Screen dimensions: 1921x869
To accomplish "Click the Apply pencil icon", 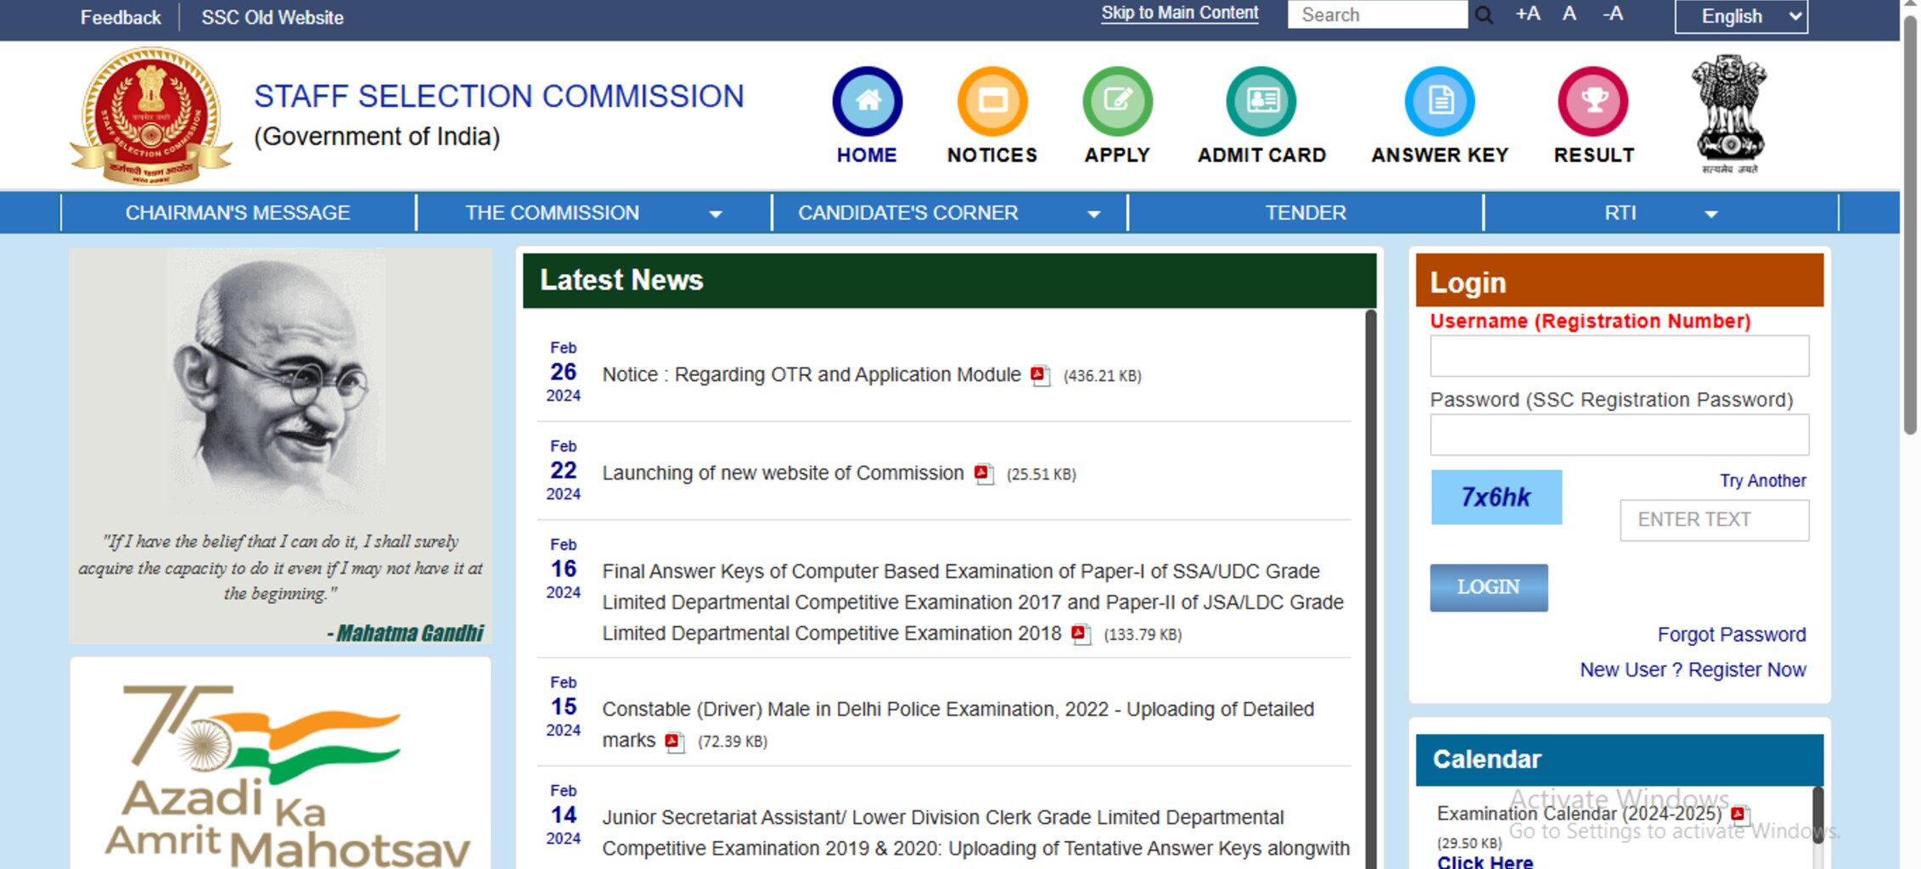I will pyautogui.click(x=1117, y=101).
